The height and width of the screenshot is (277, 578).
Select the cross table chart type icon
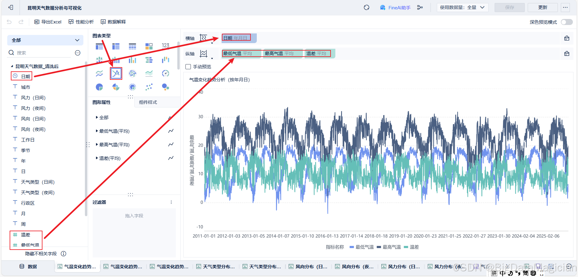(x=116, y=46)
